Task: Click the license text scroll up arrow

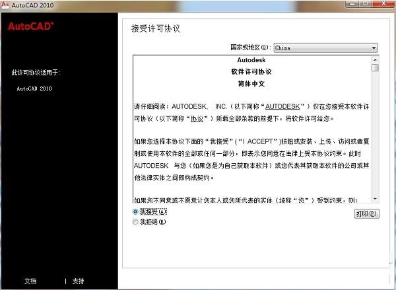Action: click(375, 59)
